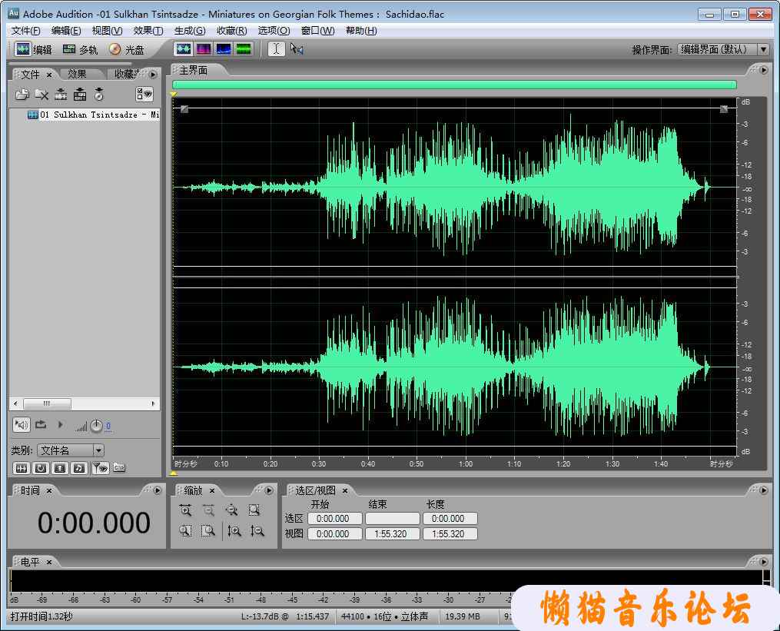The height and width of the screenshot is (631, 780).
Task: Click the import file folder icon
Action: point(22,94)
